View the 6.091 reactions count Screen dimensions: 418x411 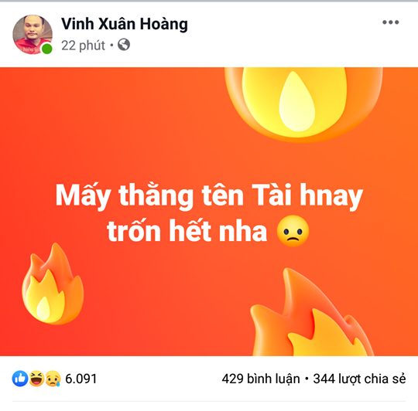[81, 379]
